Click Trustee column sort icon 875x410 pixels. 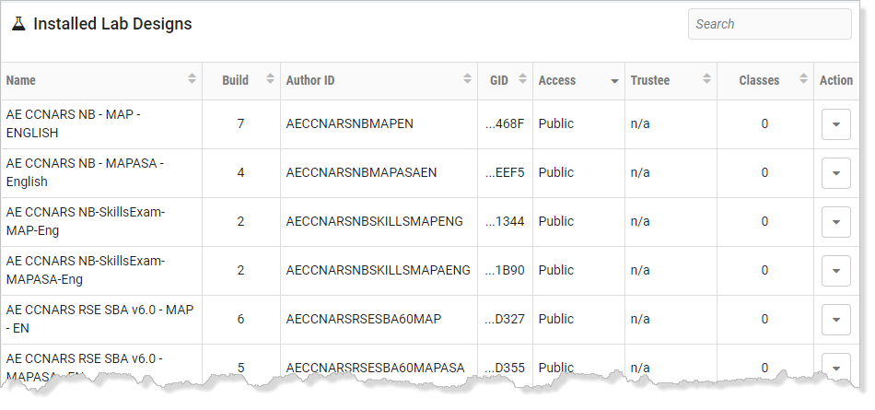click(x=706, y=78)
